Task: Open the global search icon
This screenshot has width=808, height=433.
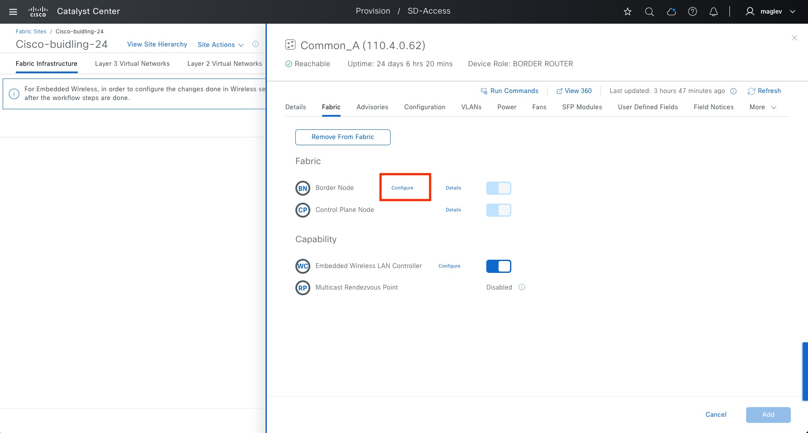Action: (650, 12)
